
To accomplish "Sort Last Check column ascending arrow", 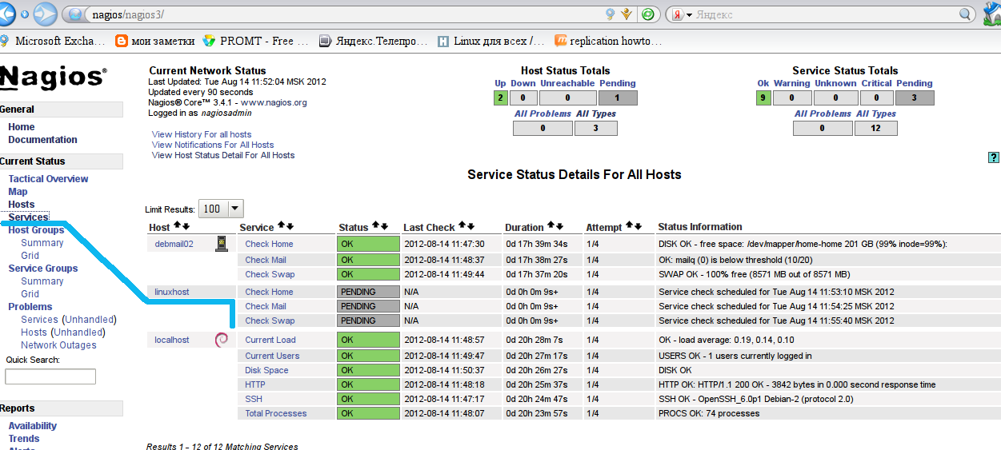I will [462, 227].
